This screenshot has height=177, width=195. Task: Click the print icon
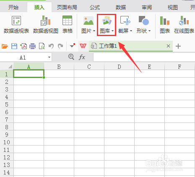pos(33,46)
